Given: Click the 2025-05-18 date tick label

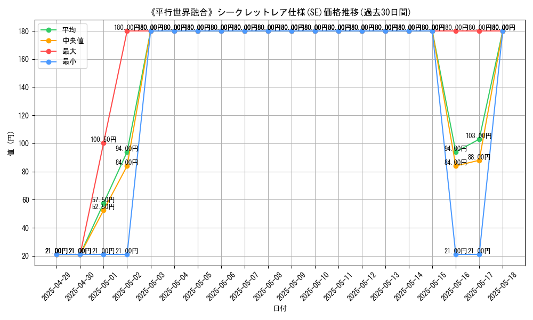Looking at the screenshot, I should coord(502,286).
